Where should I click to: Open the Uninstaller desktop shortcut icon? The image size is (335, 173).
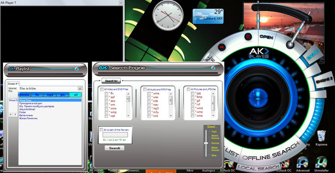click(321, 164)
